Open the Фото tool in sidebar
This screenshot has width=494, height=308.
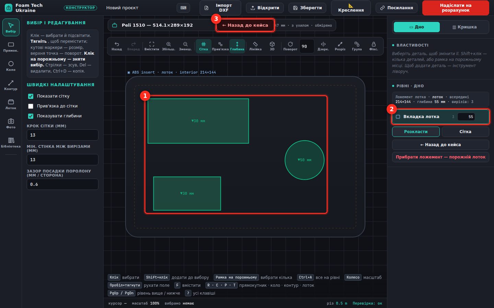tap(11, 124)
